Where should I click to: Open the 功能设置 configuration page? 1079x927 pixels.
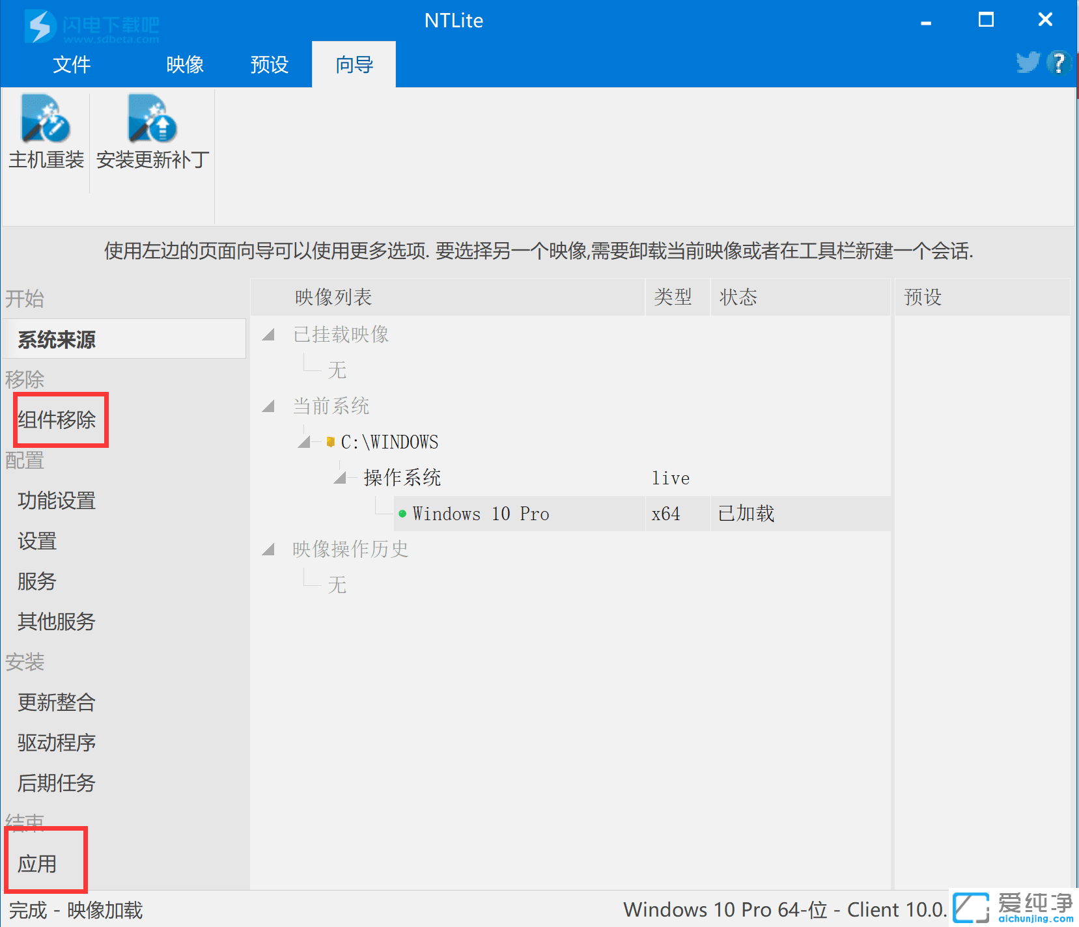click(x=56, y=501)
